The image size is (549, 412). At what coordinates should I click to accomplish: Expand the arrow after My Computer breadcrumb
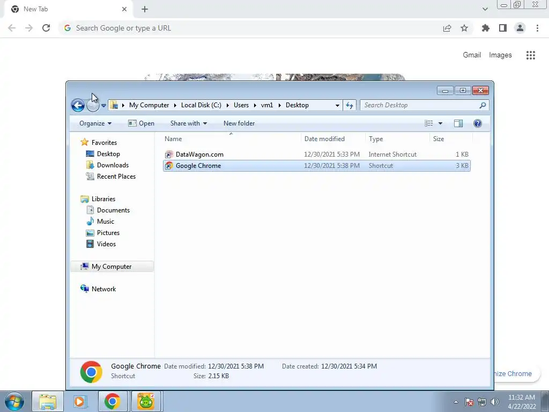(x=175, y=105)
